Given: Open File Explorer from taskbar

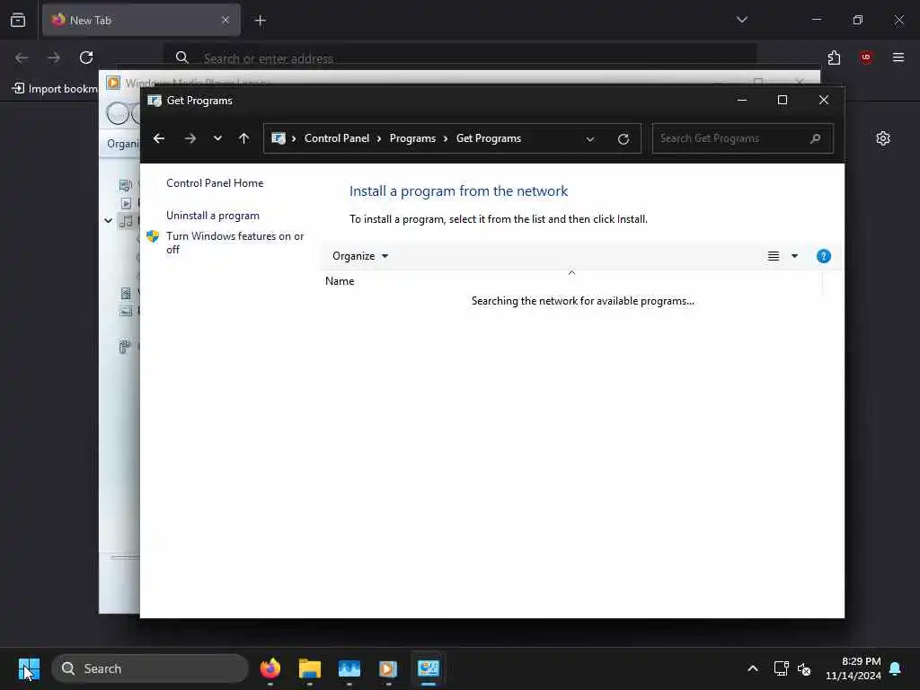Looking at the screenshot, I should click(x=310, y=668).
